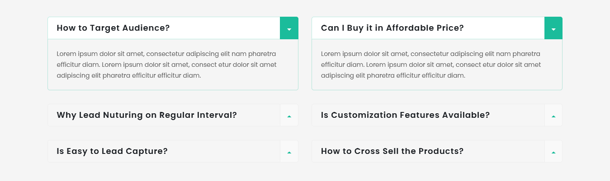Click answer paragraph under How to Target Audience

click(x=166, y=65)
